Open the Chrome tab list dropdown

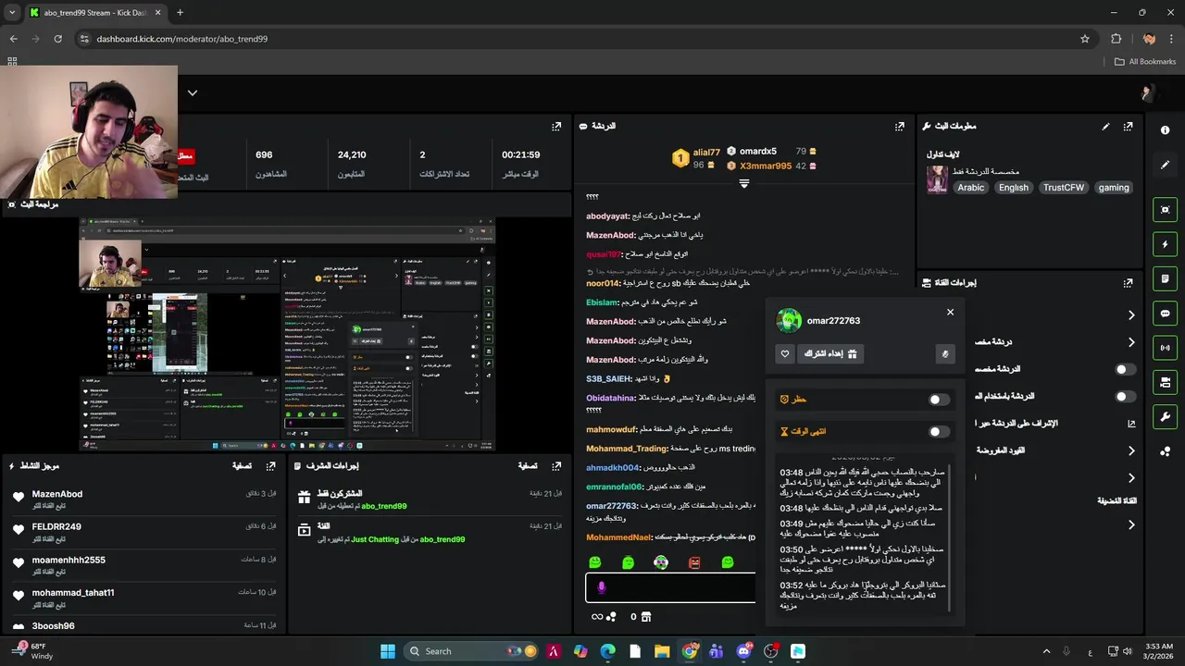12,13
